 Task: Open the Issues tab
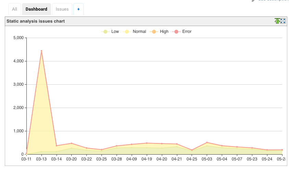pyautogui.click(x=62, y=9)
